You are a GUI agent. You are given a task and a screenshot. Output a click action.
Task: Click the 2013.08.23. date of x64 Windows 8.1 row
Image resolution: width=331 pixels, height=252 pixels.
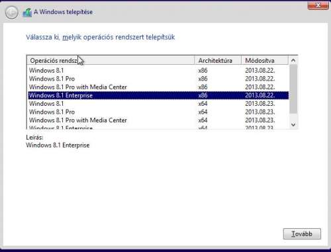click(x=260, y=104)
